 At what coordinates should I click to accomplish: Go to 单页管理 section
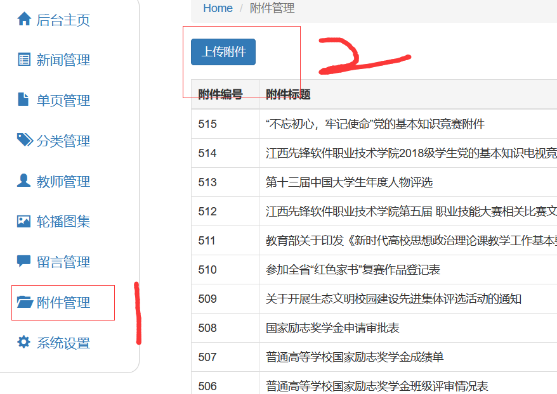coord(63,100)
